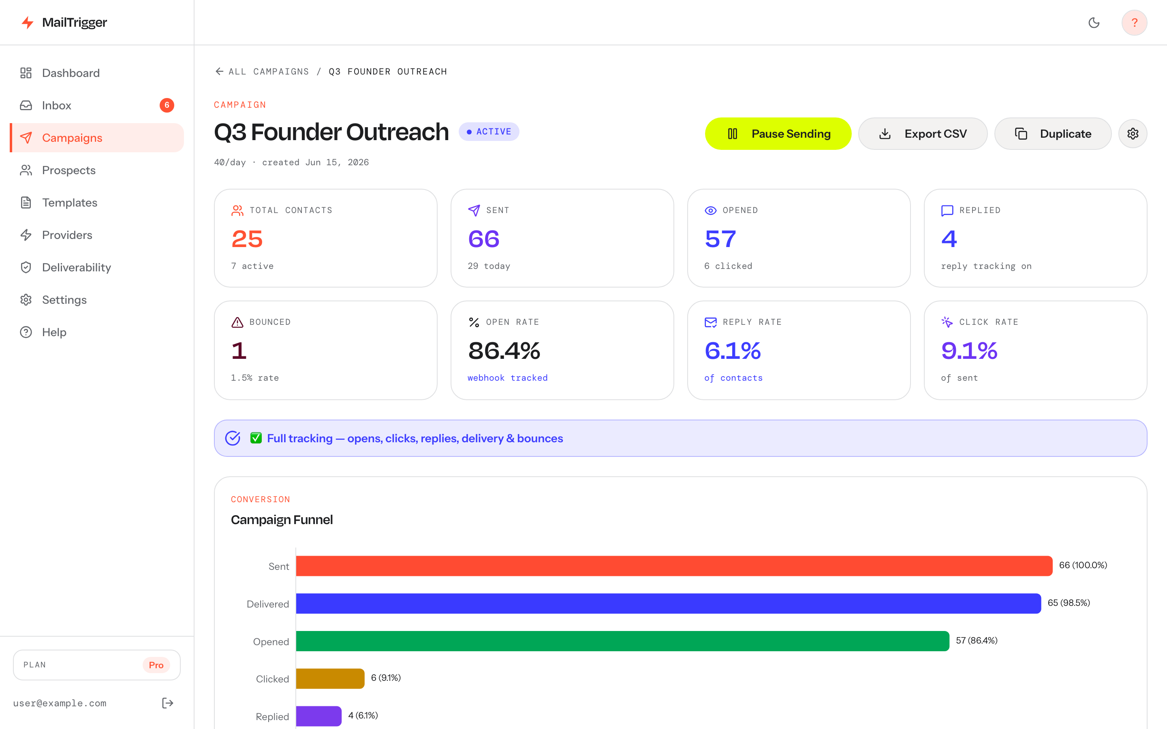This screenshot has width=1167, height=729.
Task: Click the Pro plan badge
Action: pos(156,665)
